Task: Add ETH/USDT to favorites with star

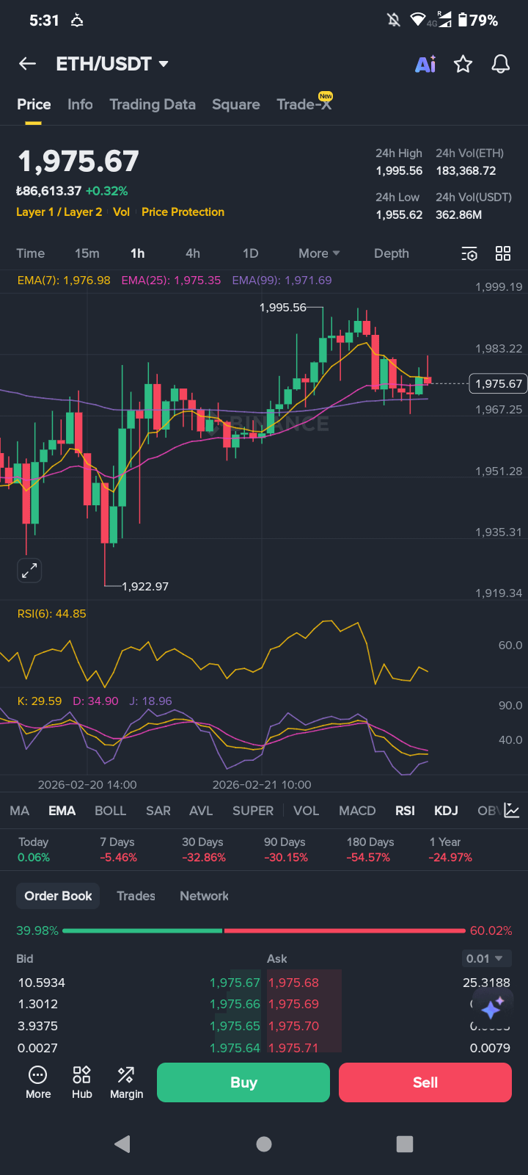Action: point(463,64)
